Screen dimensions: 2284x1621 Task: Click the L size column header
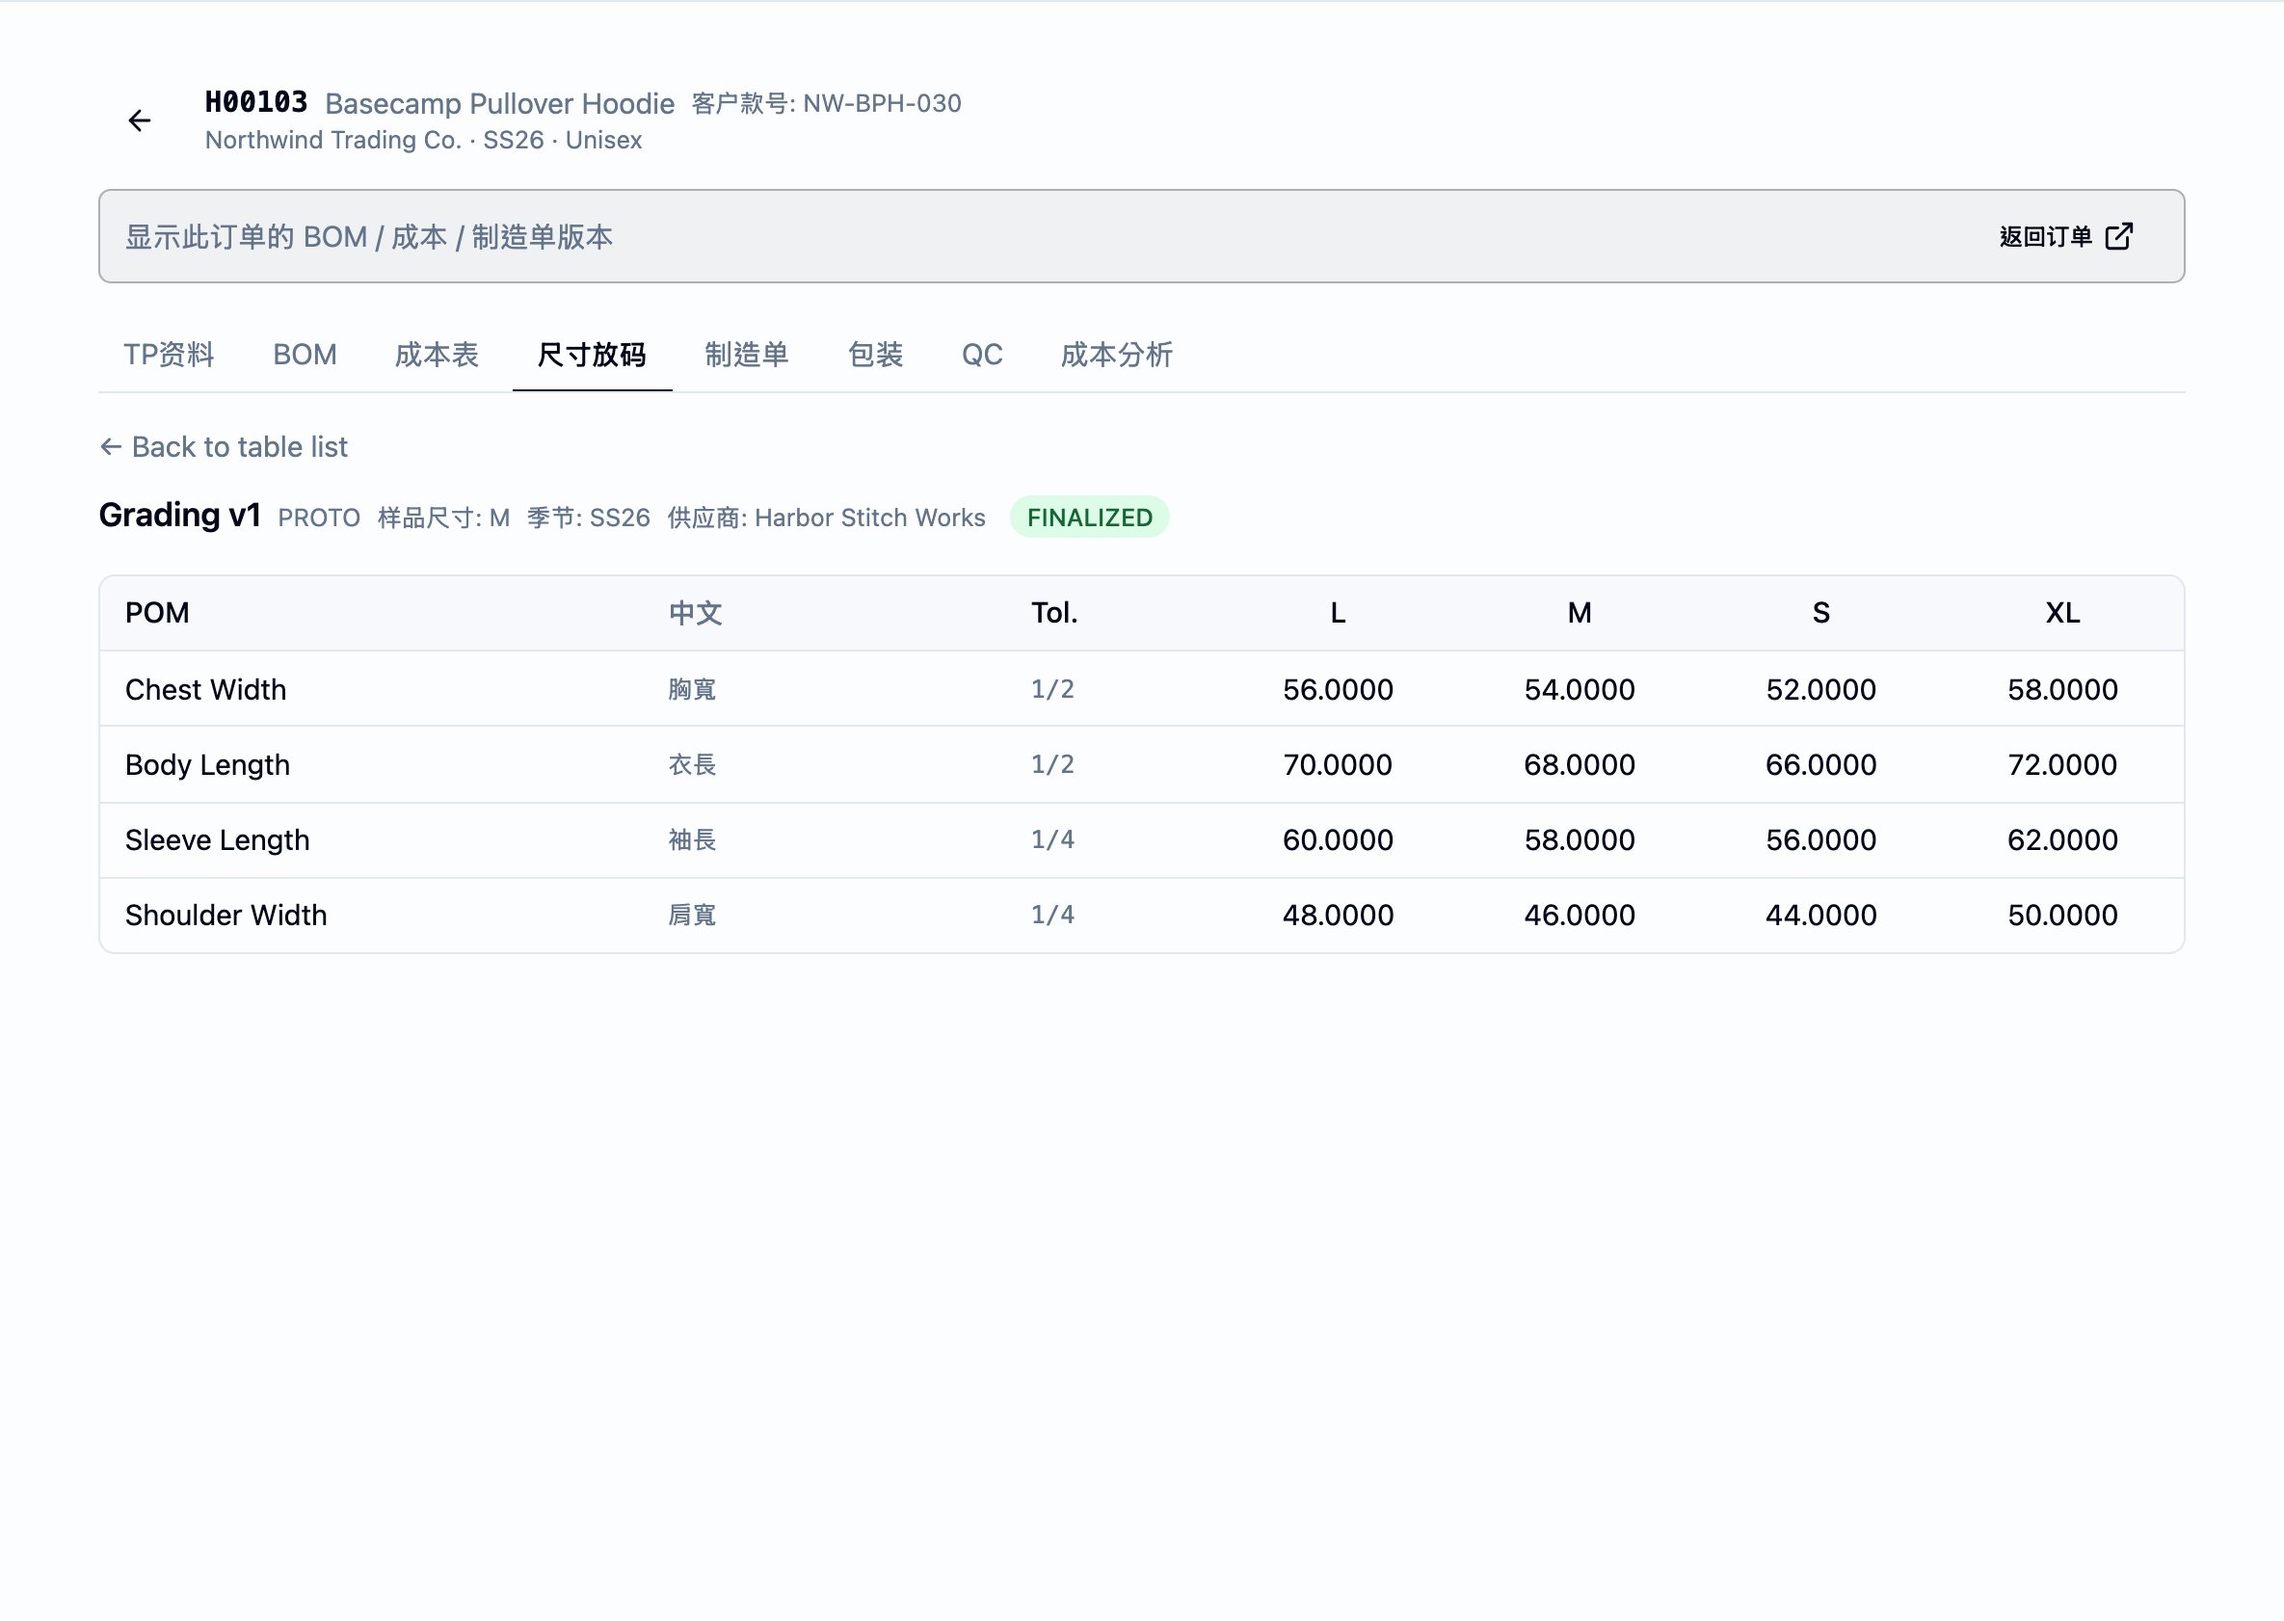1338,613
